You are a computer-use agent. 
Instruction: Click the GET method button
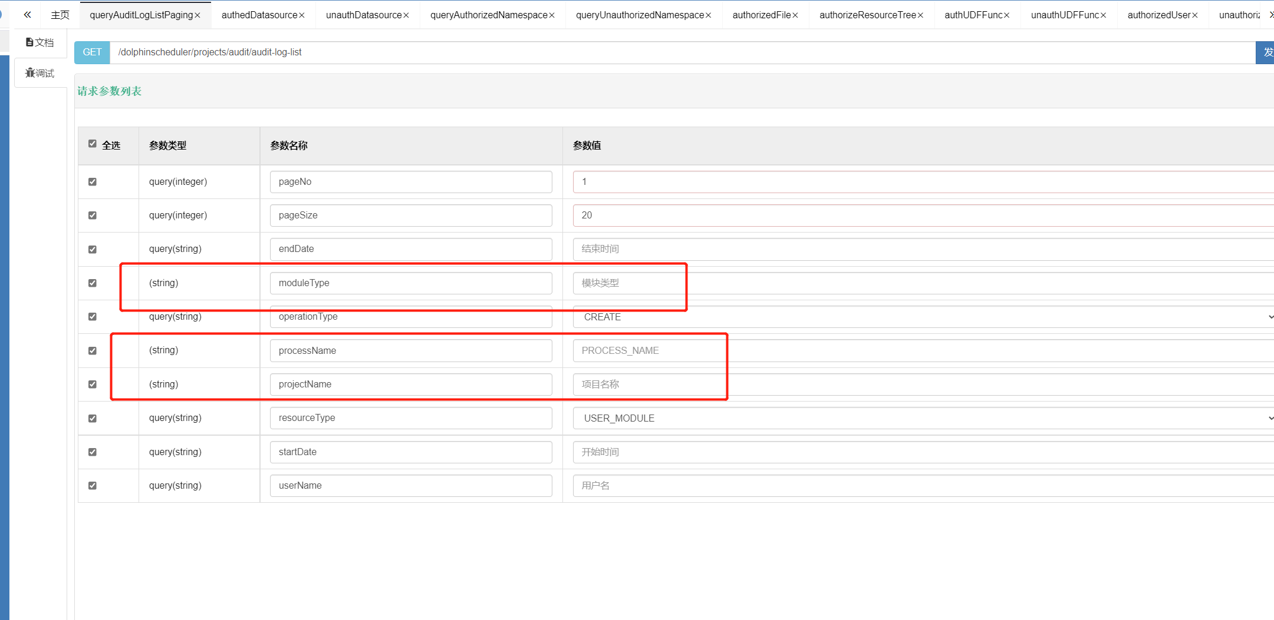92,52
